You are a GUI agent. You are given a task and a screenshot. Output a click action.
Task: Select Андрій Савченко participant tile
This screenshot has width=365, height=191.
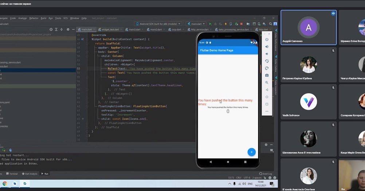pos(309,27)
